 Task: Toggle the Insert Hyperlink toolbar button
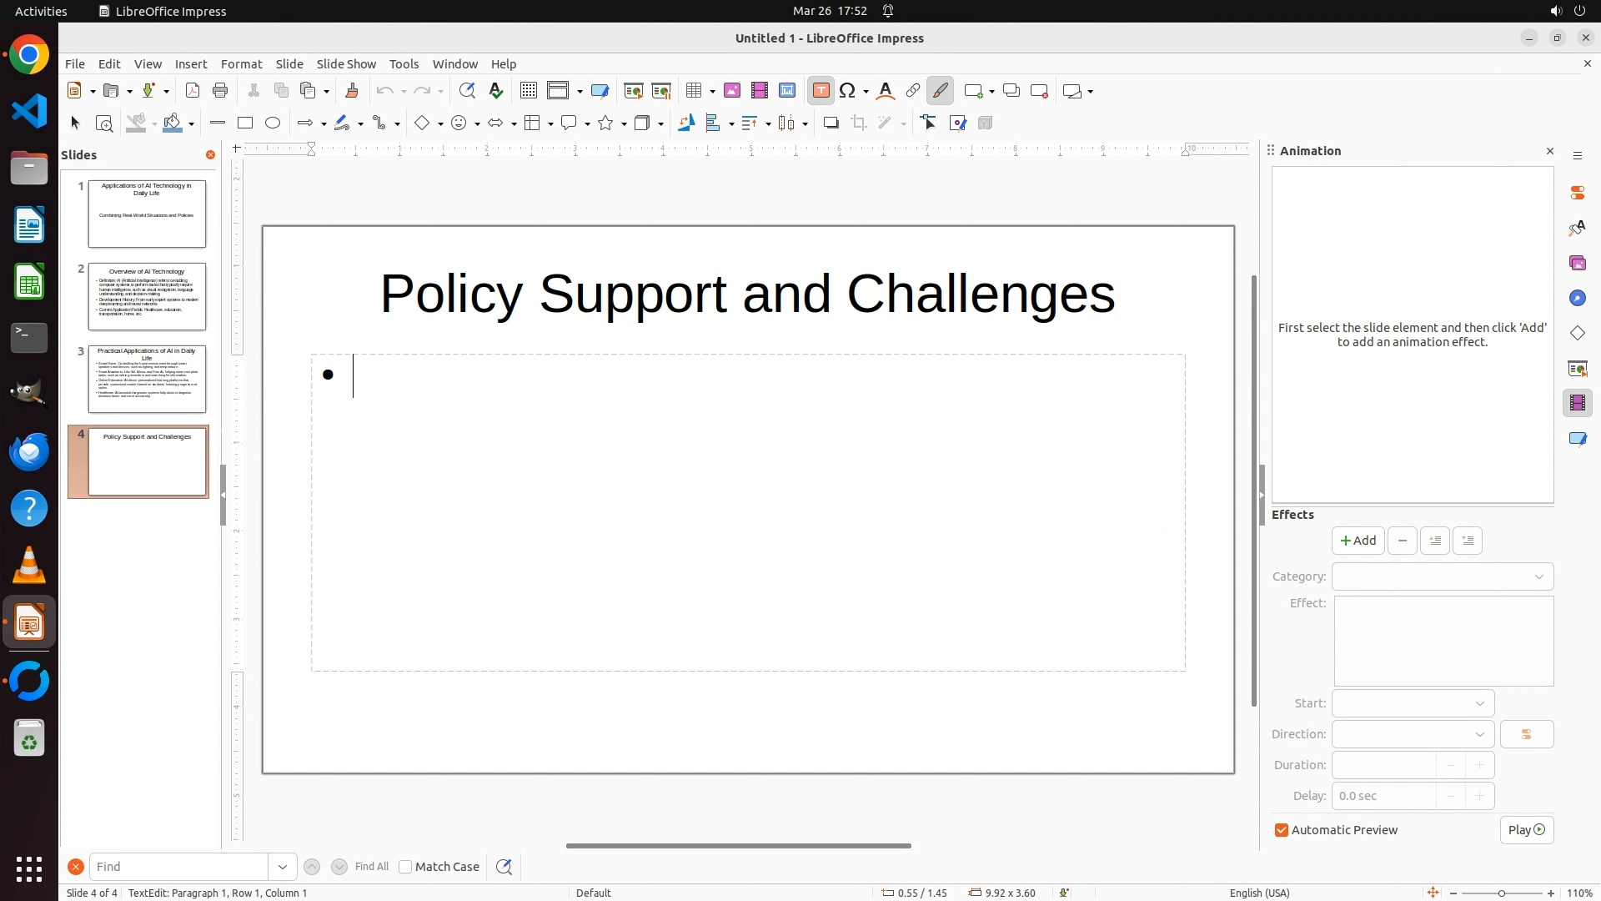(x=912, y=91)
